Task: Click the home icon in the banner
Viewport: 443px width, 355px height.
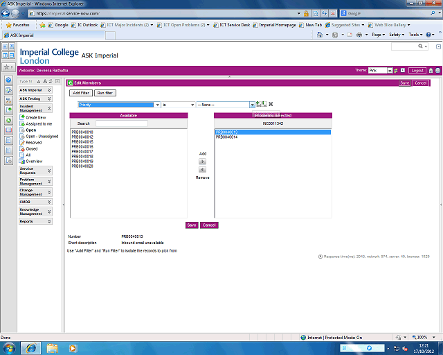Action: coord(431,70)
